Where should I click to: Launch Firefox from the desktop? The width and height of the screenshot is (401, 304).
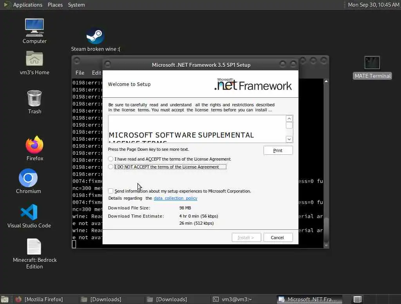pyautogui.click(x=34, y=148)
